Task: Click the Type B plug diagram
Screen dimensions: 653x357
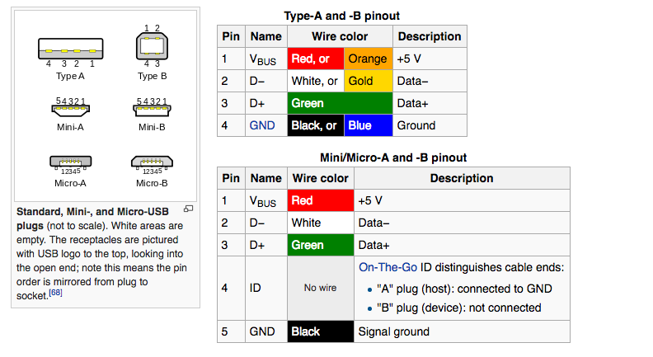Action: (x=152, y=46)
